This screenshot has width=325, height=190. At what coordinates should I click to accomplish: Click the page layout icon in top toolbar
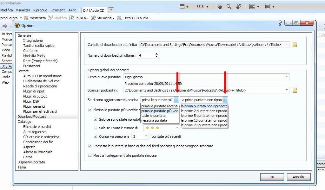click(252, 7)
